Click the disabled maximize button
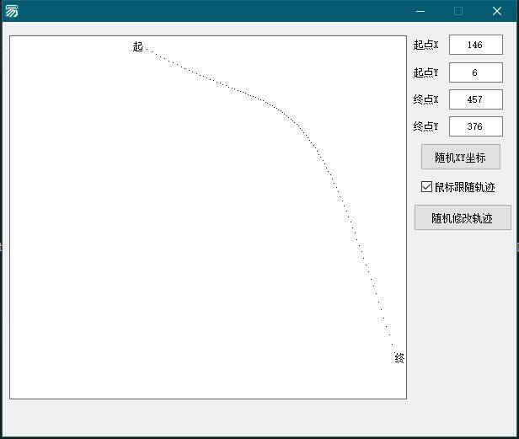 click(458, 11)
